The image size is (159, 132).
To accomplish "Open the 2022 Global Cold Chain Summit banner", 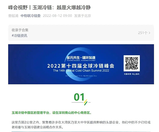I will click(81, 64).
